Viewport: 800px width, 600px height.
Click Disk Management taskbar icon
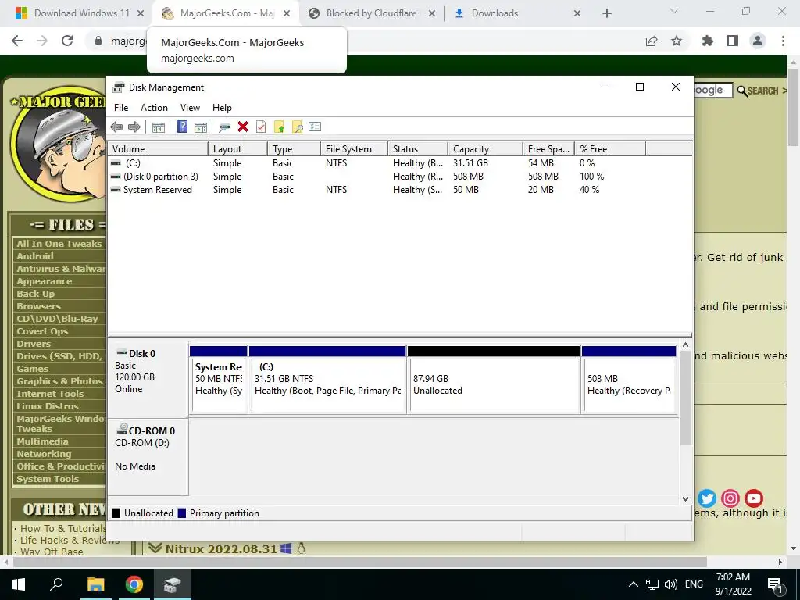[173, 584]
